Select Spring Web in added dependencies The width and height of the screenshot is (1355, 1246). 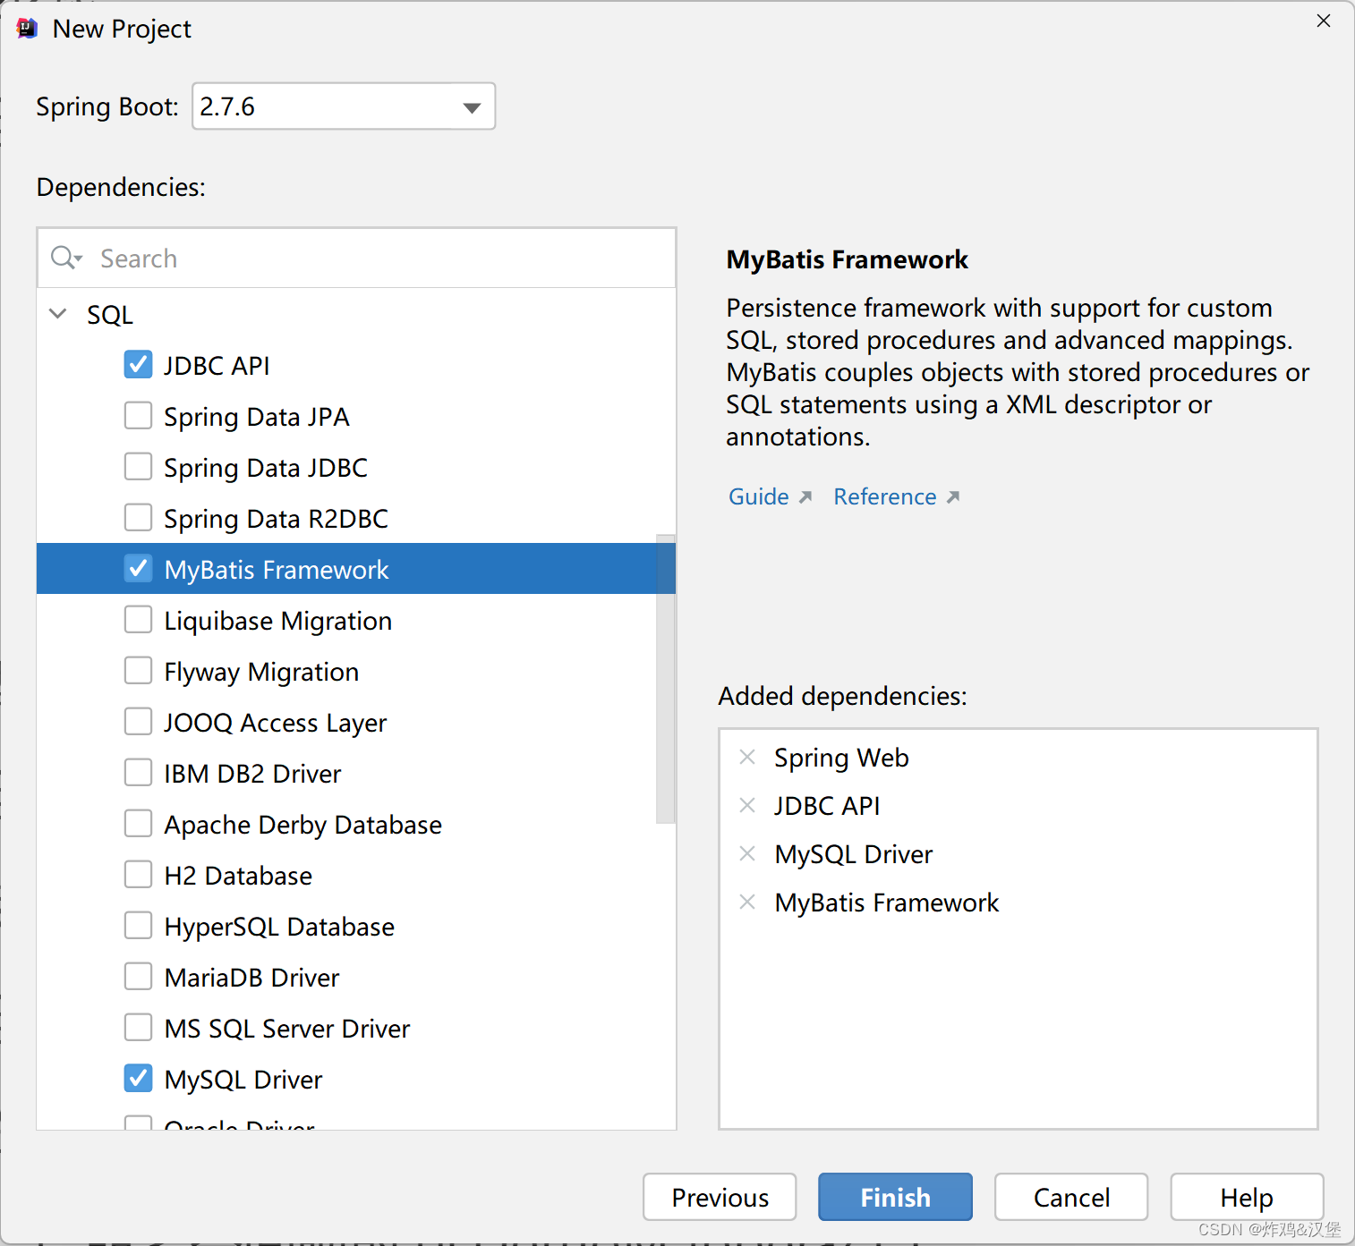(841, 758)
